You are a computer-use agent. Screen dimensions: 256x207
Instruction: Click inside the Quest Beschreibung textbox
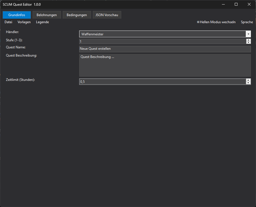click(x=165, y=65)
